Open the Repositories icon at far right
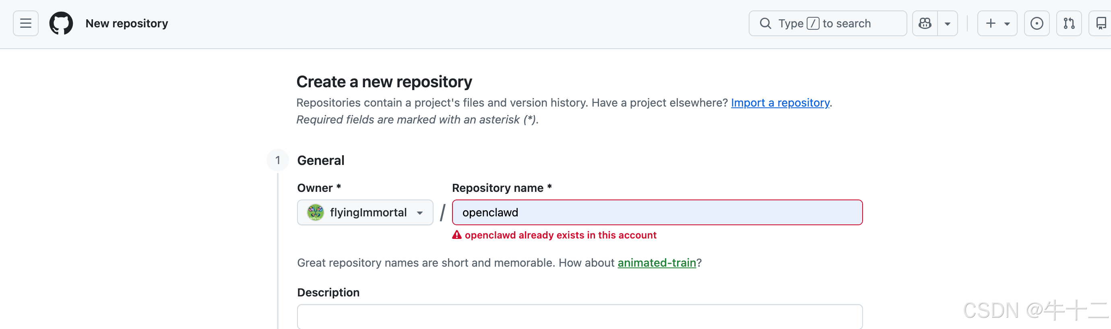The width and height of the screenshot is (1111, 329). click(x=1101, y=23)
